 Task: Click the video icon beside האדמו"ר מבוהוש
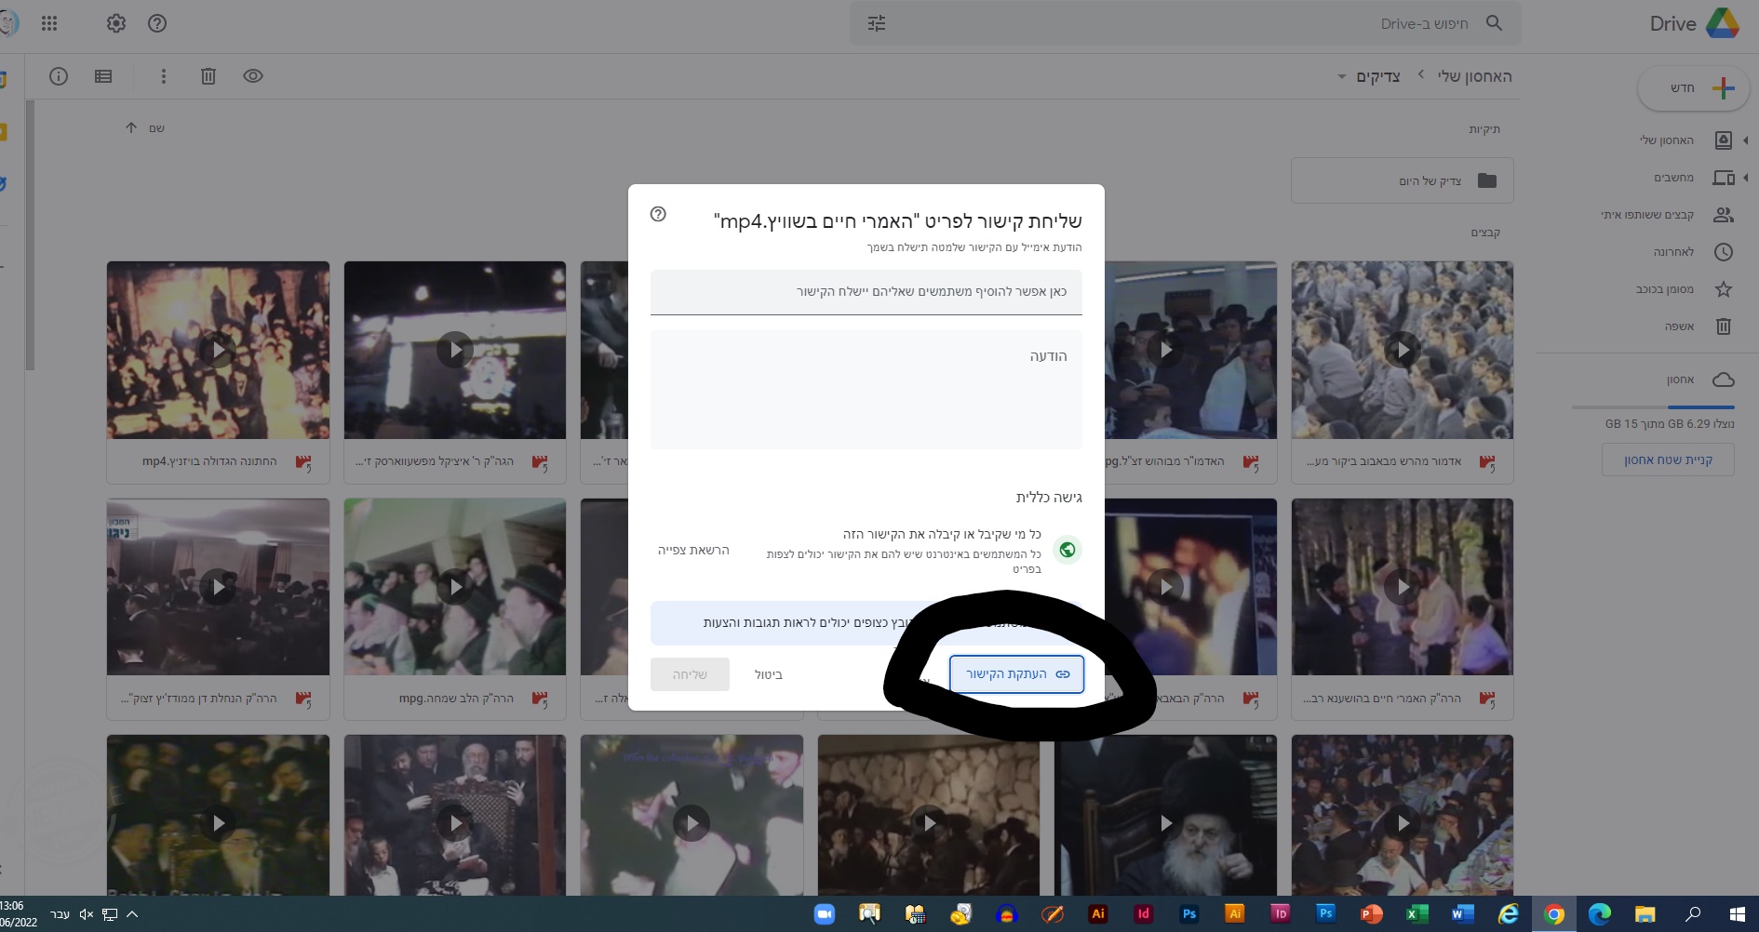pos(1250,462)
